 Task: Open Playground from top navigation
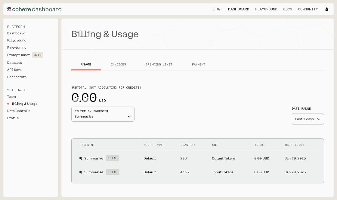point(266,9)
